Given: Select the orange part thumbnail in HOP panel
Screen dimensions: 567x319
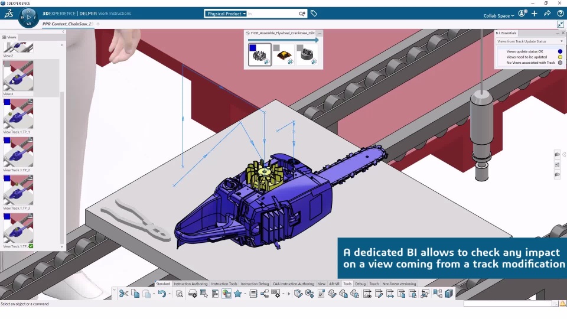Looking at the screenshot, I should pos(283,54).
